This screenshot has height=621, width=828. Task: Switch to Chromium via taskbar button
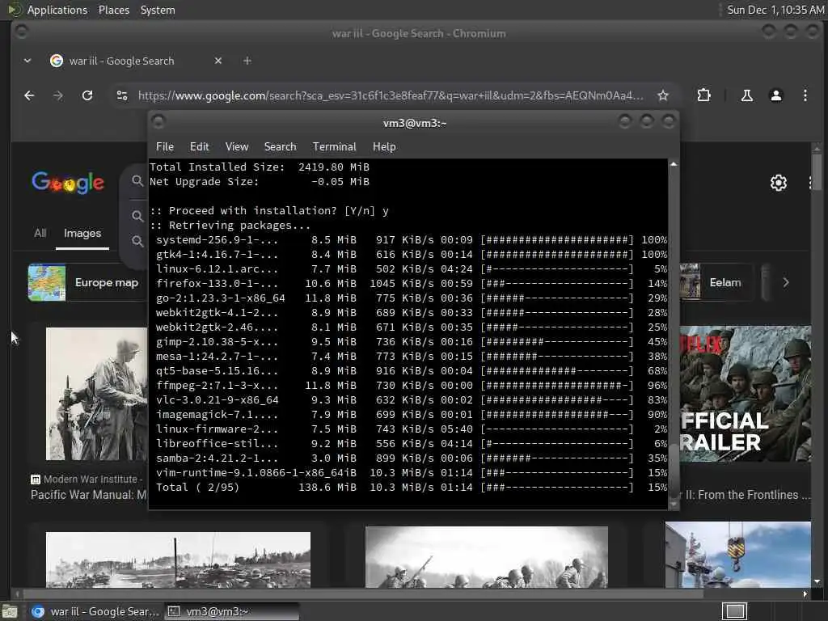(x=95, y=611)
